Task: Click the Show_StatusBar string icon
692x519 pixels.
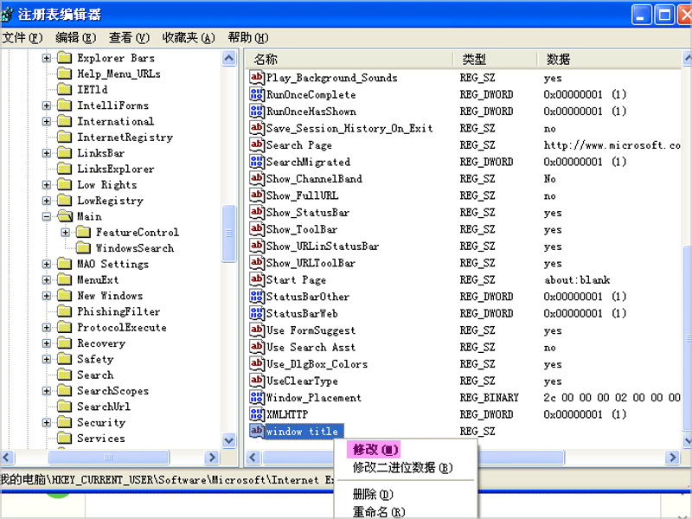Action: tap(256, 212)
